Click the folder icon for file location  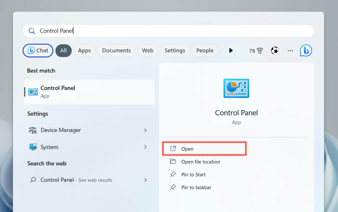pos(173,161)
